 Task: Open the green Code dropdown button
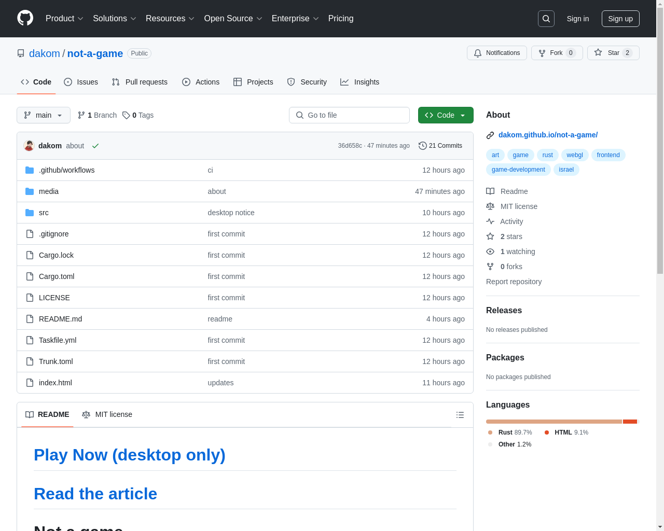(446, 115)
